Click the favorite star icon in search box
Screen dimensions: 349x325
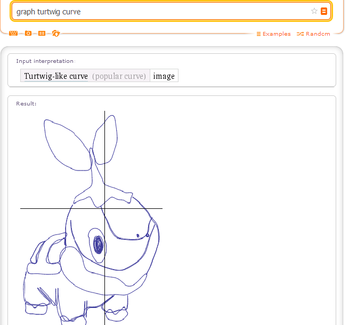314,11
